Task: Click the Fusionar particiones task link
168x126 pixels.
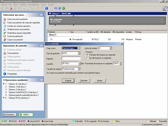Action: tap(15, 36)
